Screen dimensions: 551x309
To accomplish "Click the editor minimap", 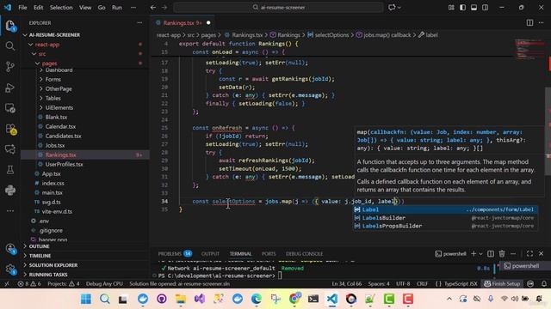I will click(x=530, y=49).
